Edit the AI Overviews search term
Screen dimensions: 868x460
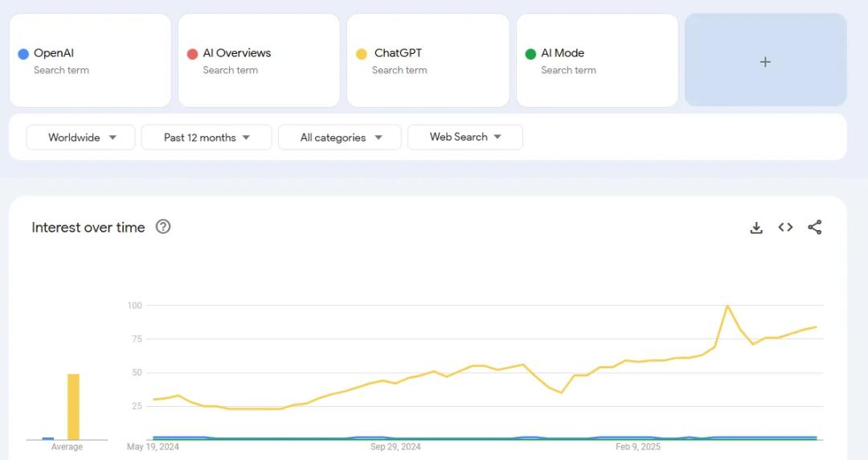[x=236, y=53]
